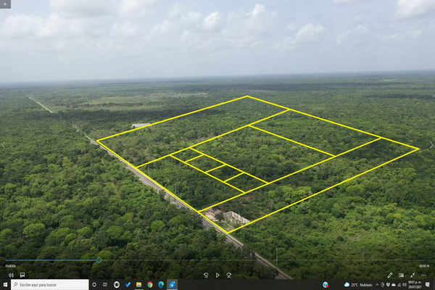Open the subtitles and captions menu

click(22, 275)
